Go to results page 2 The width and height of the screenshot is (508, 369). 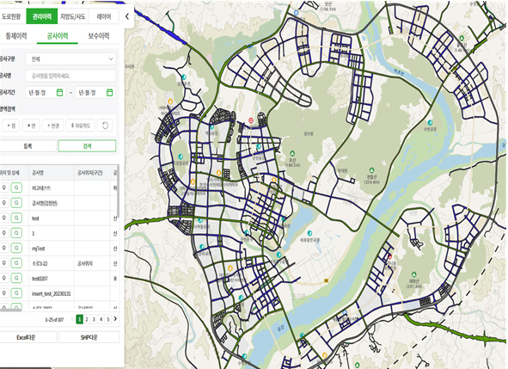pos(87,319)
